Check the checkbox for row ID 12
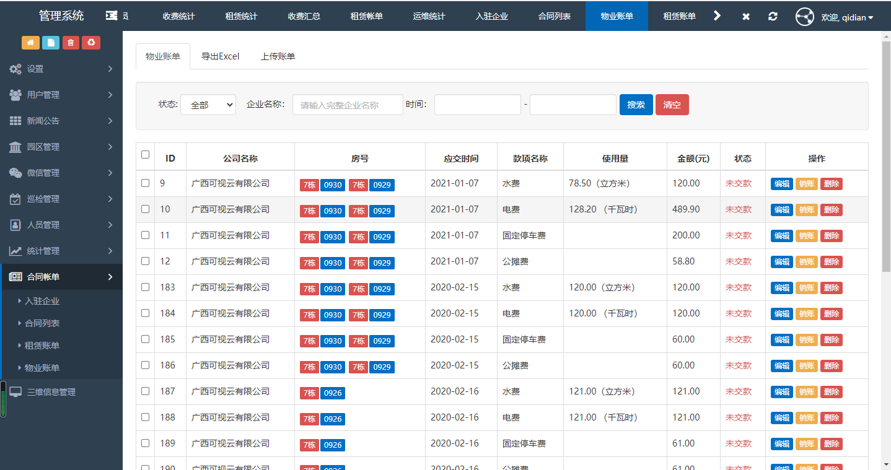891x470 pixels. [x=145, y=261]
